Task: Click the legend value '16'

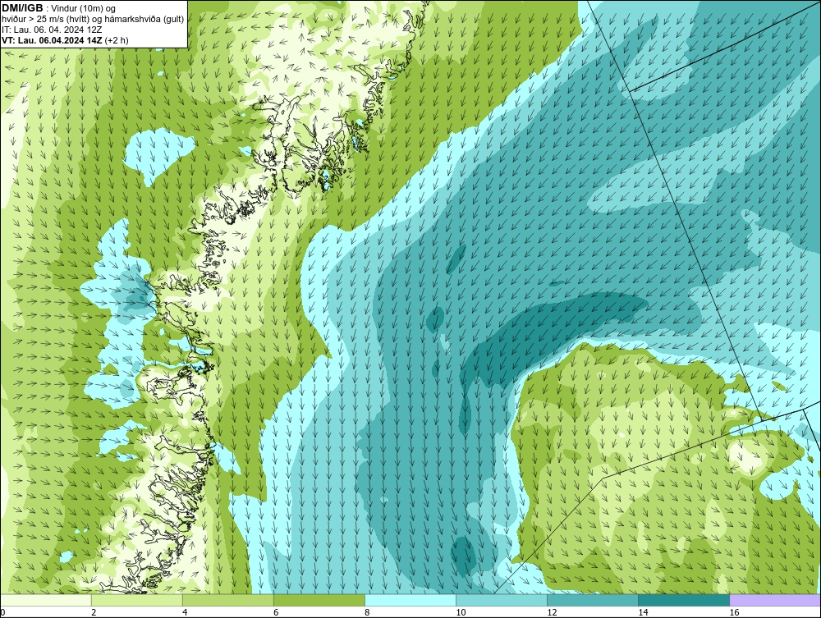Action: (734, 612)
